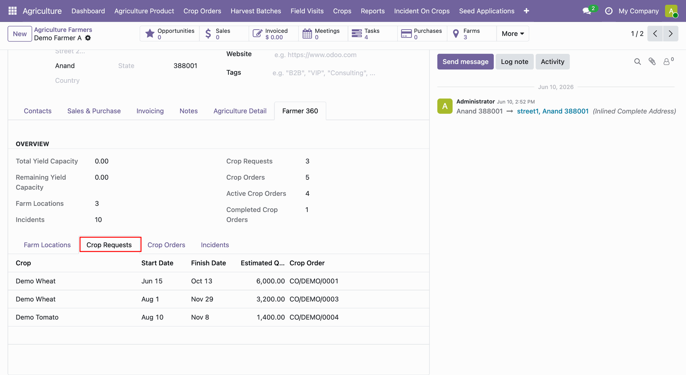Go to next record arrow
The width and height of the screenshot is (686, 375).
click(671, 34)
